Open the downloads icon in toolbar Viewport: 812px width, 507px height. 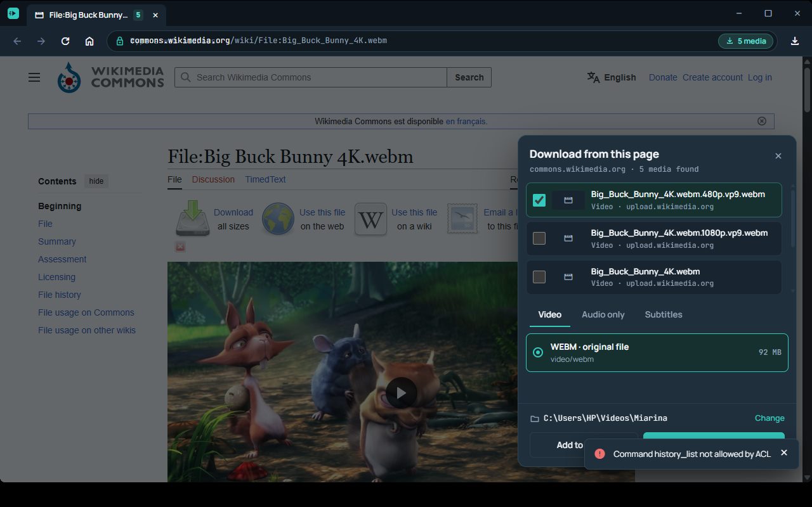795,41
